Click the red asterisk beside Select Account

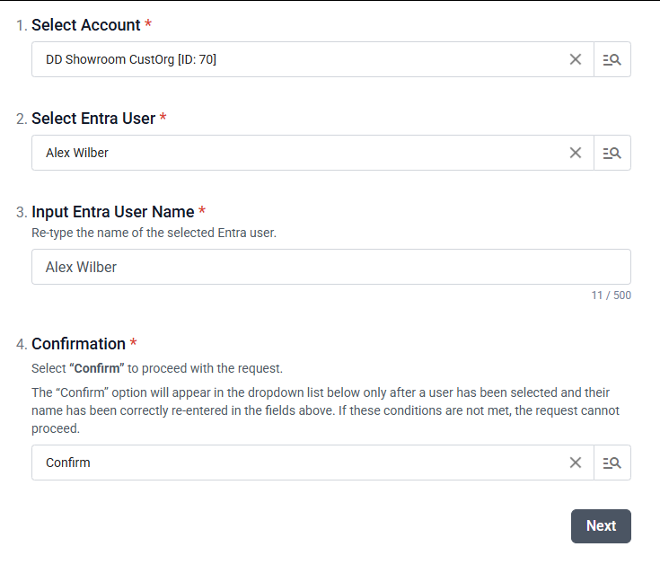click(x=148, y=25)
